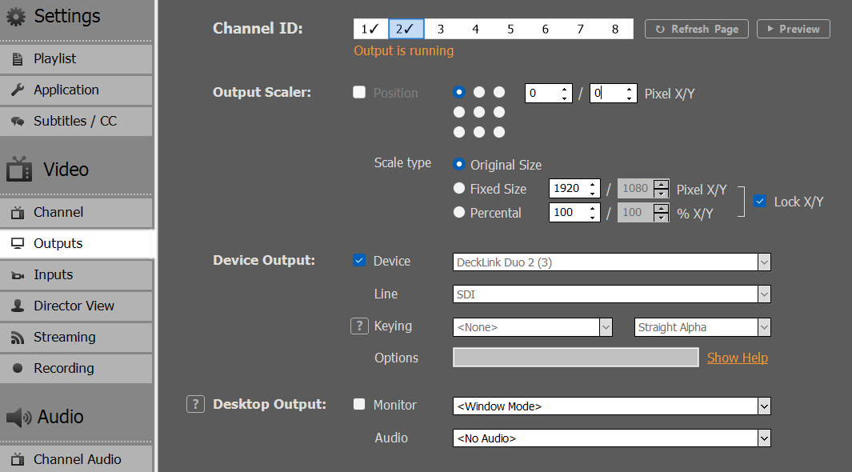Toggle the Lock X/Y checkbox
The width and height of the screenshot is (852, 472).
point(760,202)
